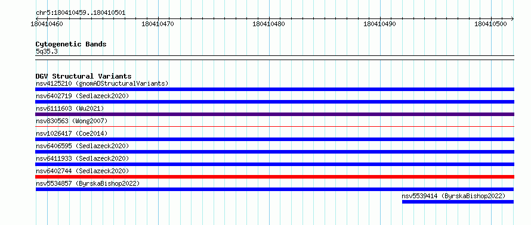531x225 pixels.
Task: Open the nsv5534857 (ByrskaBishop2022) label
Action: [88, 183]
